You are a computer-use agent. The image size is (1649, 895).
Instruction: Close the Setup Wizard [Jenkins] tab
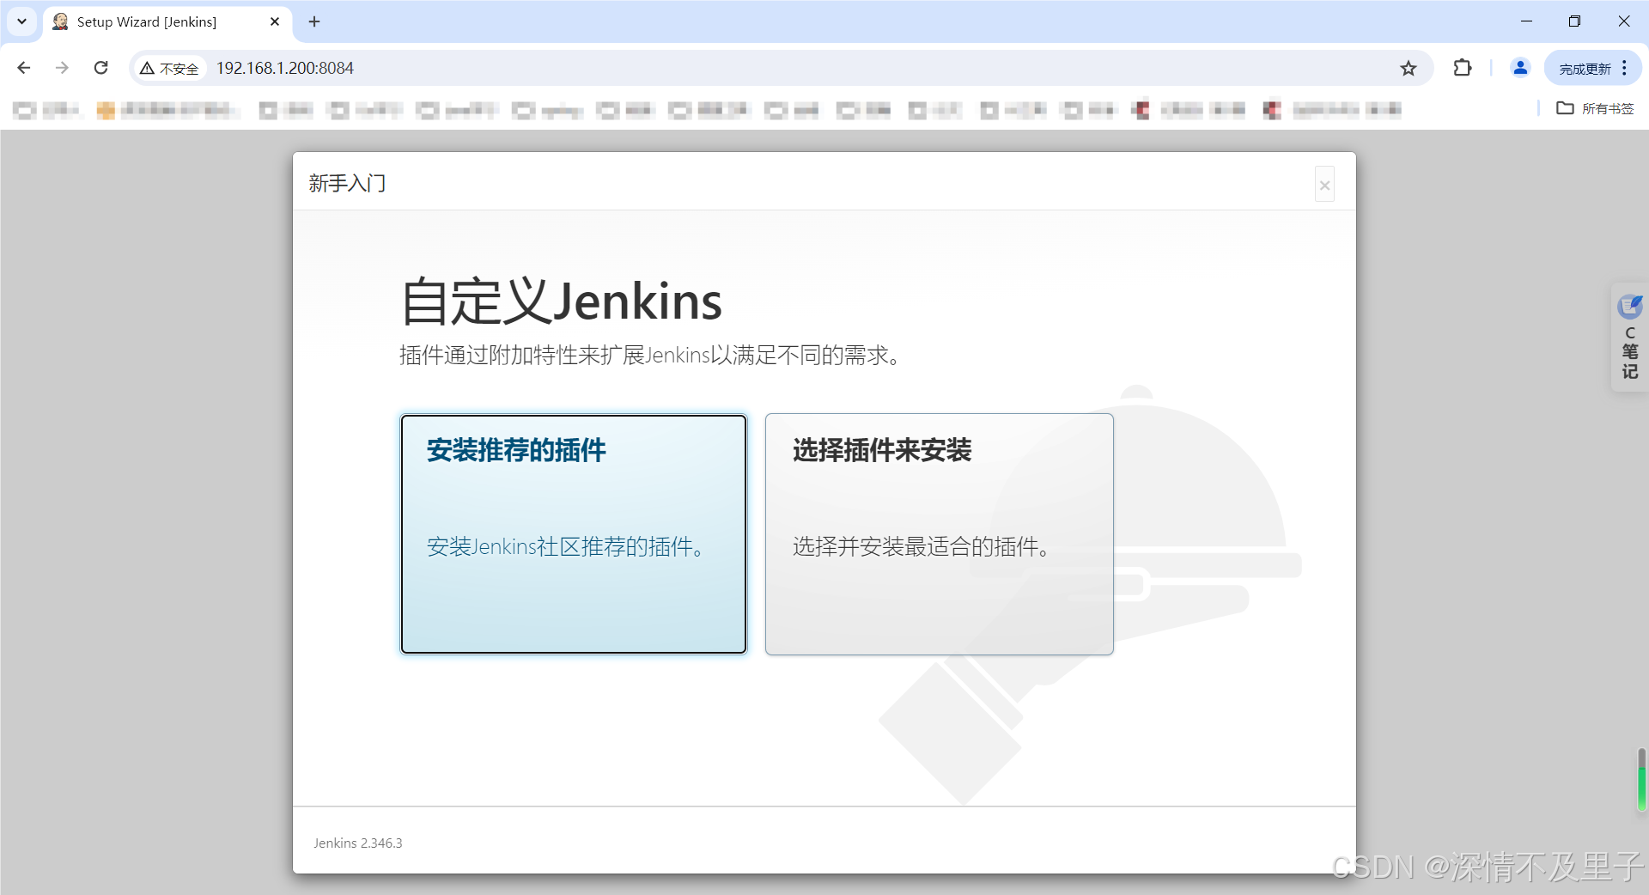[x=275, y=21]
